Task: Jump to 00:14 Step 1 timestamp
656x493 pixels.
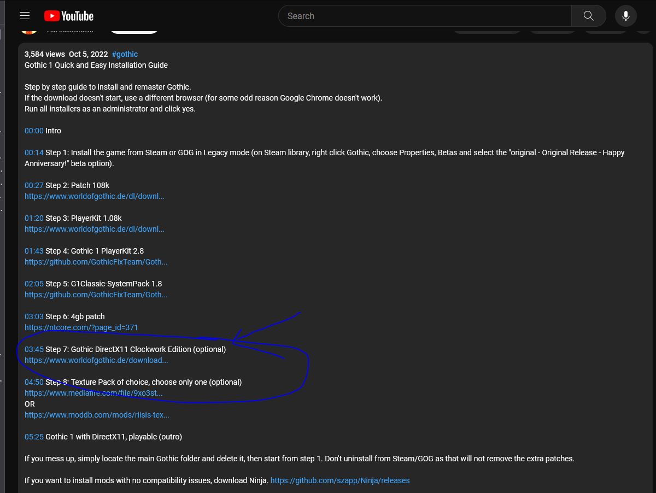Action: tap(34, 152)
